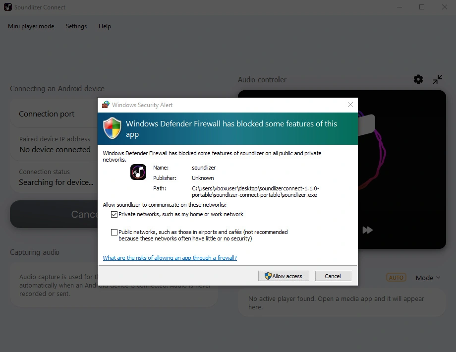Click the Windows Defender shield icon
The image size is (456, 352).
(112, 128)
